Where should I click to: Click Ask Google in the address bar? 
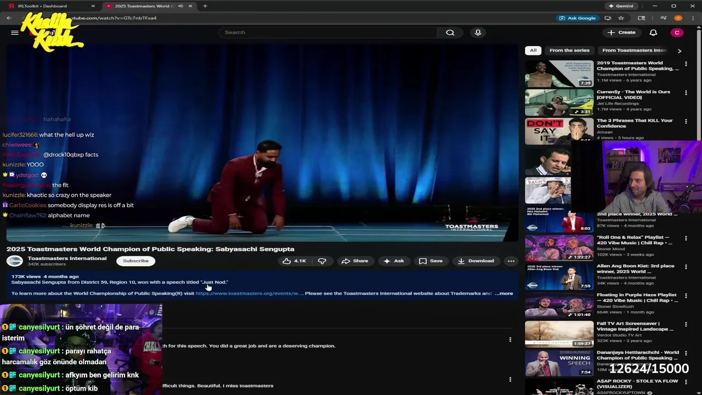[x=578, y=18]
